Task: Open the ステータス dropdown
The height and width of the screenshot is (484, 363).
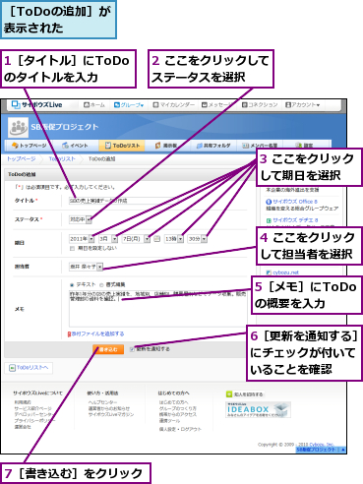Action: 80,219
